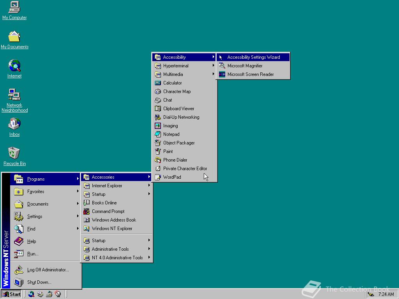Image resolution: width=399 pixels, height=299 pixels.
Task: Launch Outlook Express mail from quick launch
Action: point(40,294)
